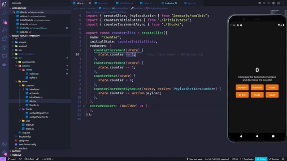Open styles.ts under Home folder
Screen dimensions: 287x161
(33, 77)
